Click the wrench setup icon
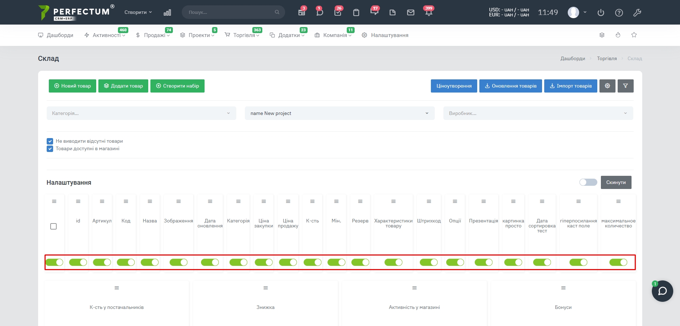 637,13
